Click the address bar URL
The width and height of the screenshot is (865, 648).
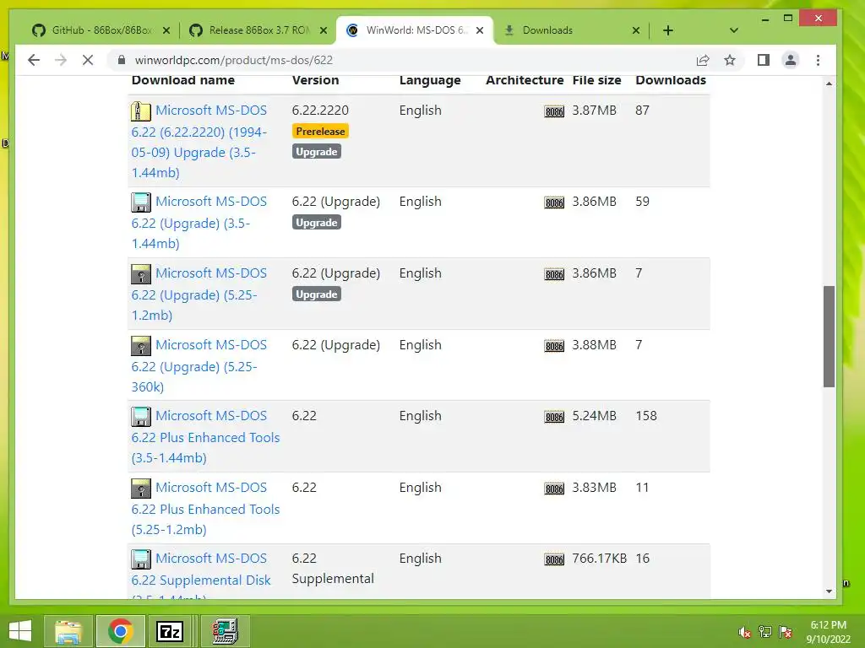click(234, 60)
